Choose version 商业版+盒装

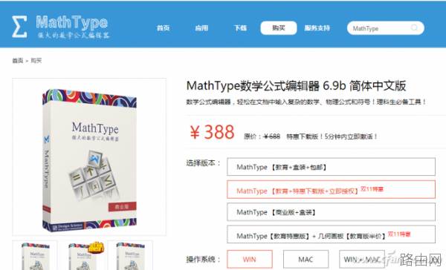pyautogui.click(x=331, y=212)
